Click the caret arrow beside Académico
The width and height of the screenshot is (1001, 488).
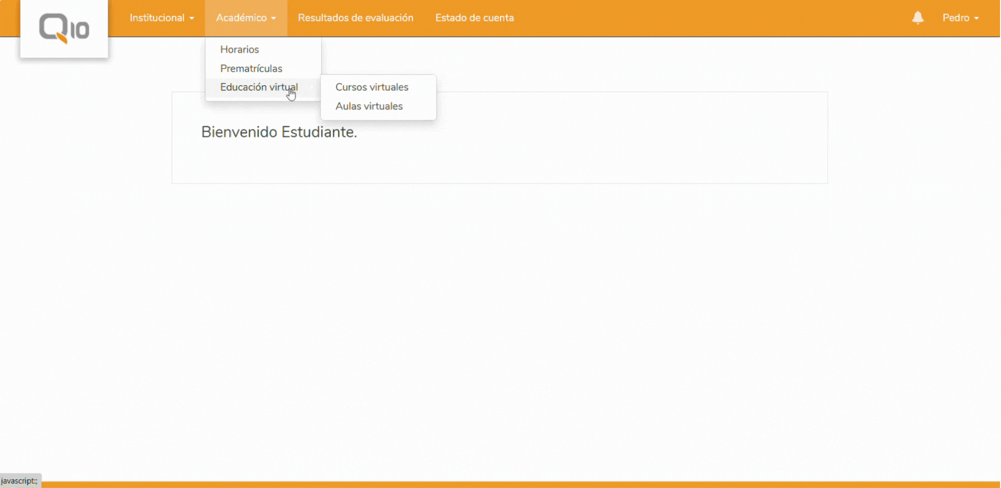[x=274, y=19]
